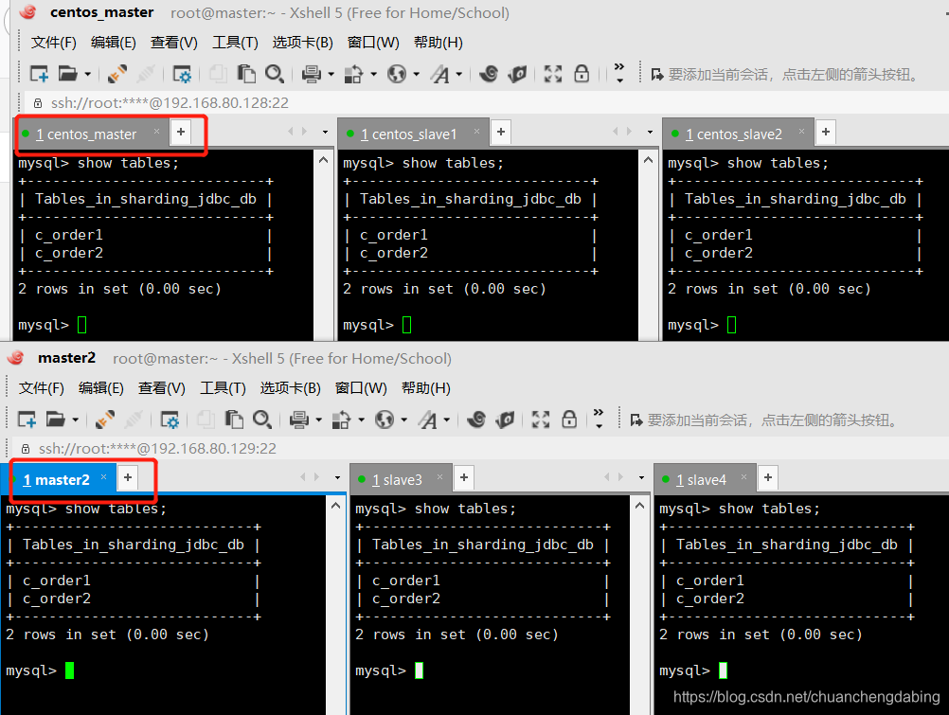Open 文件(F) menu in centos_master window
Screen dimensions: 949x715
coord(54,43)
